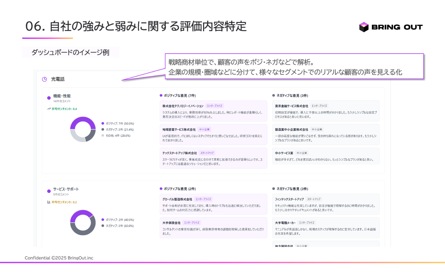
Task: Open the 東京金融サービス株式会社 comment card
Action: (x=326, y=111)
